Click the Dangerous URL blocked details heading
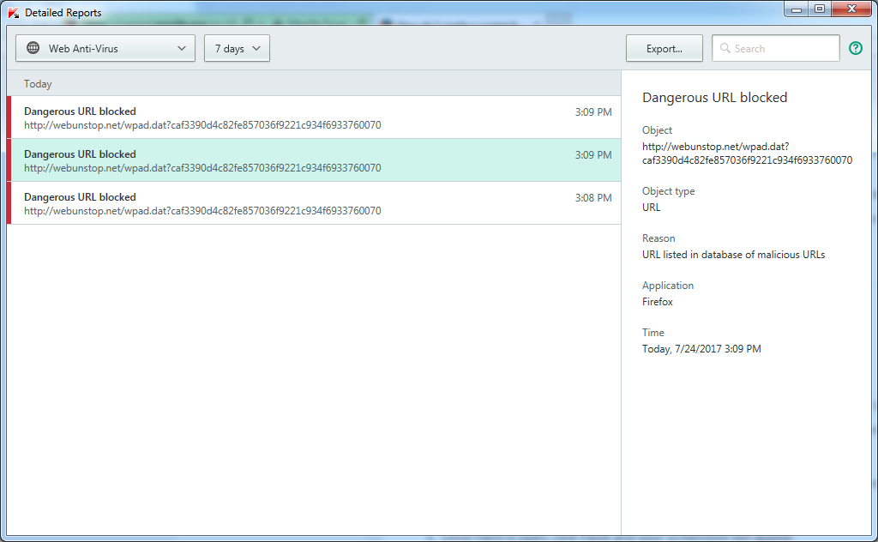The width and height of the screenshot is (878, 542). coord(714,98)
